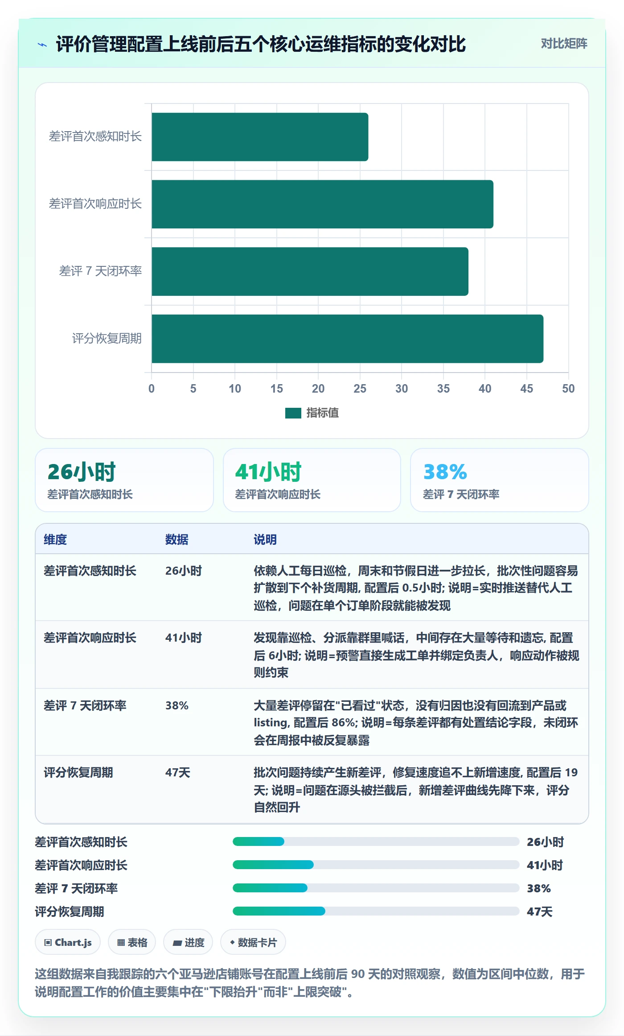Viewport: 624px width, 1036px height.
Task: Click the 差评首次响应时长 progress bar
Action: pos(376,865)
